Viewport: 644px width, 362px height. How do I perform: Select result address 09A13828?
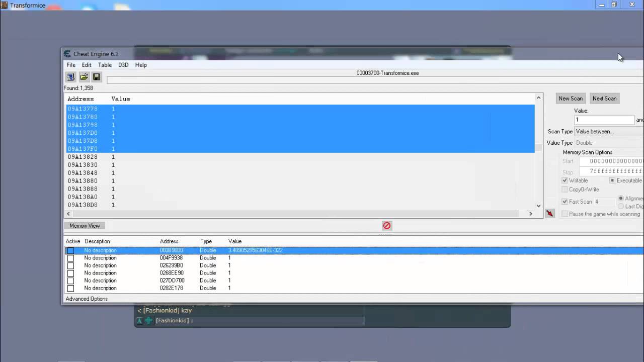[x=300, y=157]
